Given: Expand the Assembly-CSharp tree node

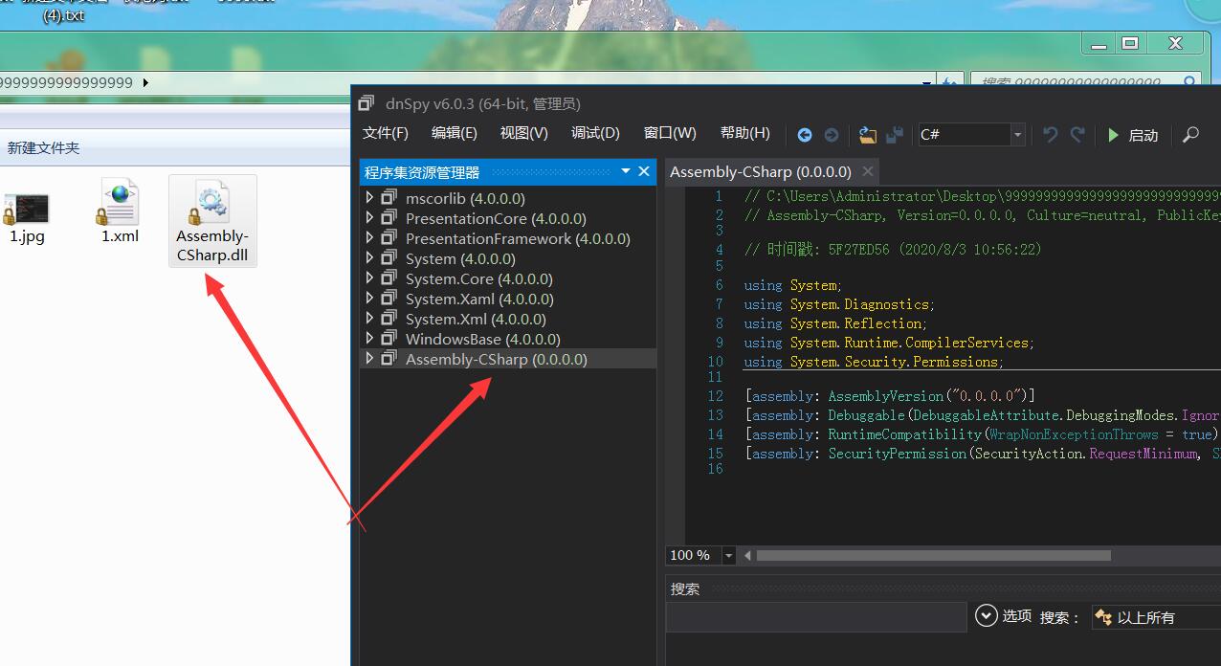Looking at the screenshot, I should pos(370,359).
